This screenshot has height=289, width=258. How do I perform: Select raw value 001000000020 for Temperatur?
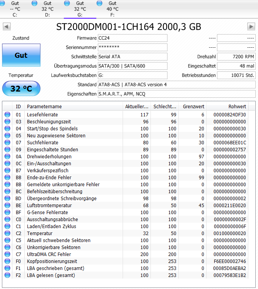click(x=230, y=234)
